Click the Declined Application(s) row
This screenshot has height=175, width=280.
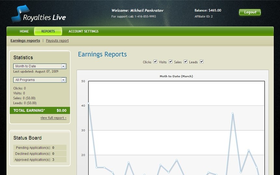pyautogui.click(x=40, y=154)
